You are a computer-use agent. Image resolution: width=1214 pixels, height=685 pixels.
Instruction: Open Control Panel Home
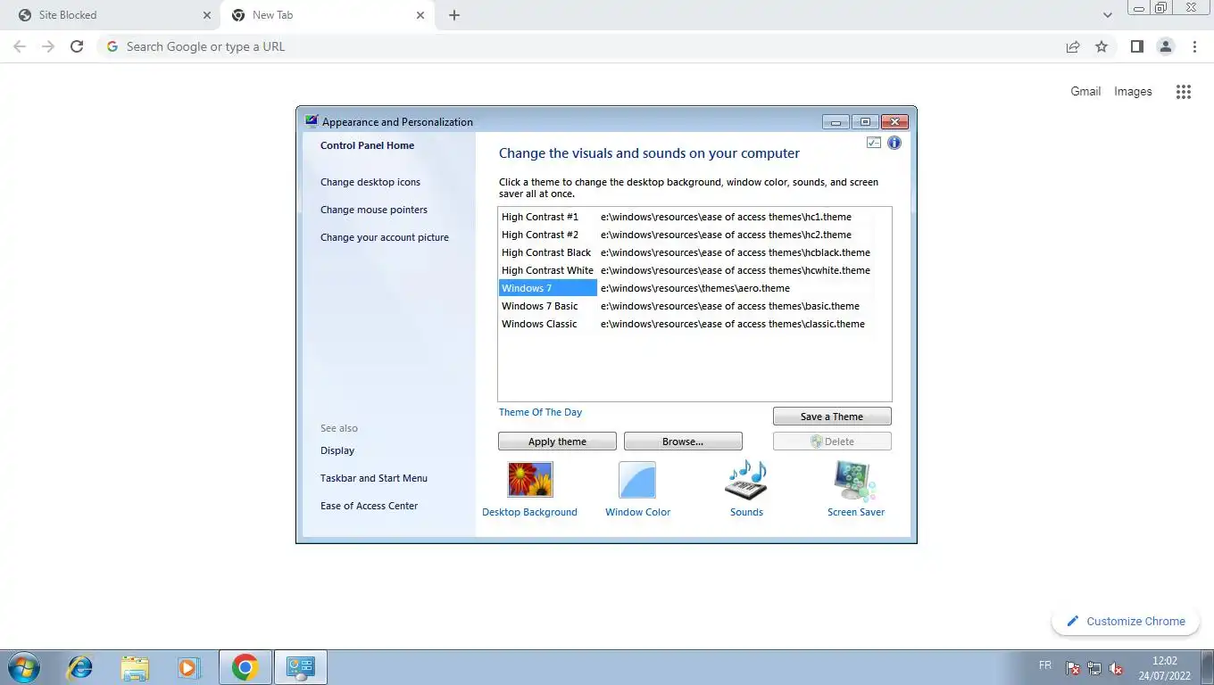(367, 145)
